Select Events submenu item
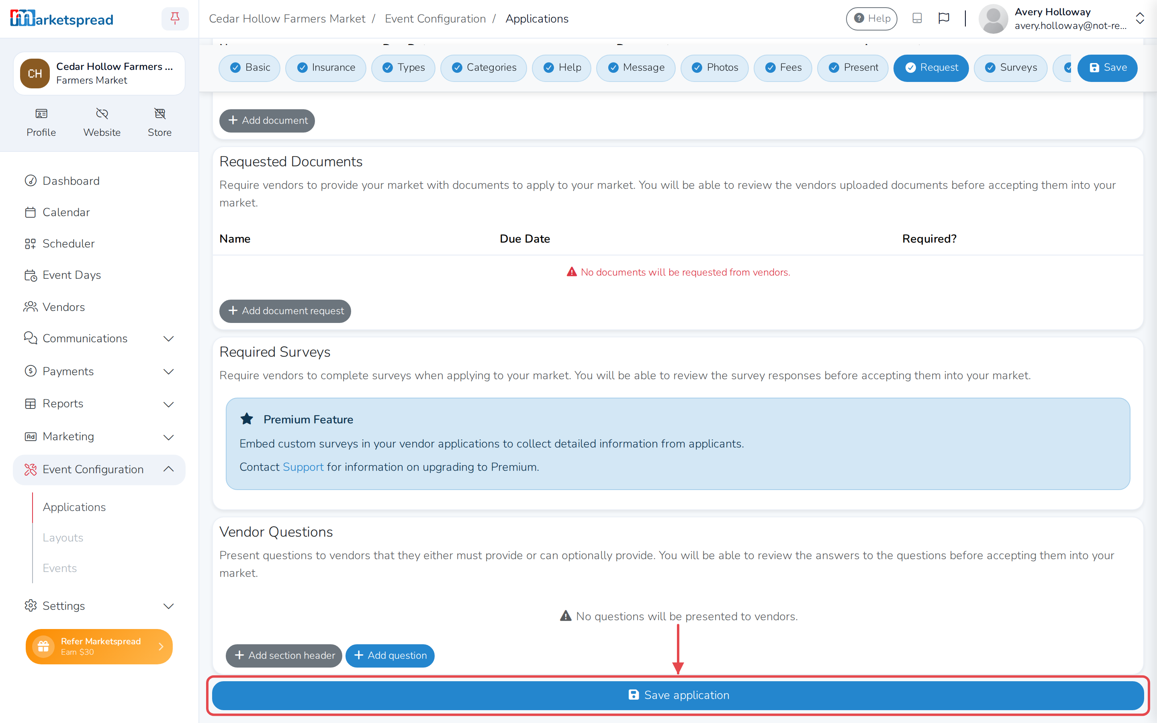Image resolution: width=1157 pixels, height=723 pixels. [59, 568]
